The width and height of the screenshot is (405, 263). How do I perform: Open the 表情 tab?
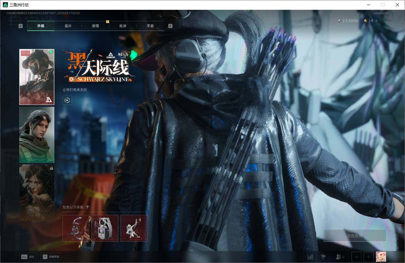[95, 26]
